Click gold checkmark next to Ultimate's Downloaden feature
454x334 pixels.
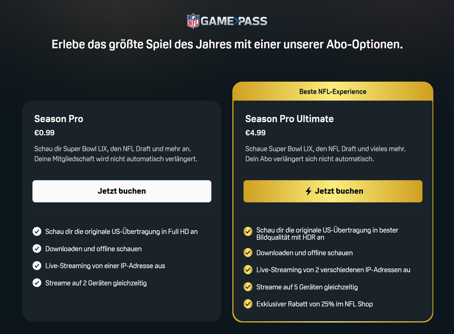[x=248, y=253]
